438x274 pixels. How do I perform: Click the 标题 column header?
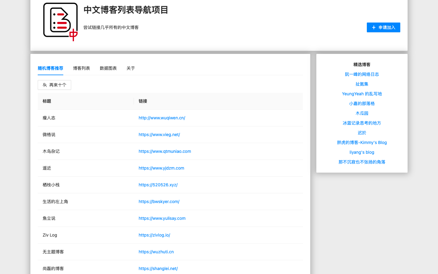[47, 101]
